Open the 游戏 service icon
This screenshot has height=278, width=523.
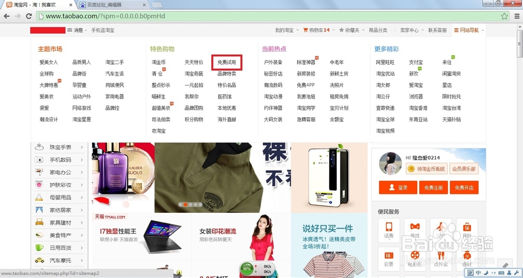click(x=415, y=230)
